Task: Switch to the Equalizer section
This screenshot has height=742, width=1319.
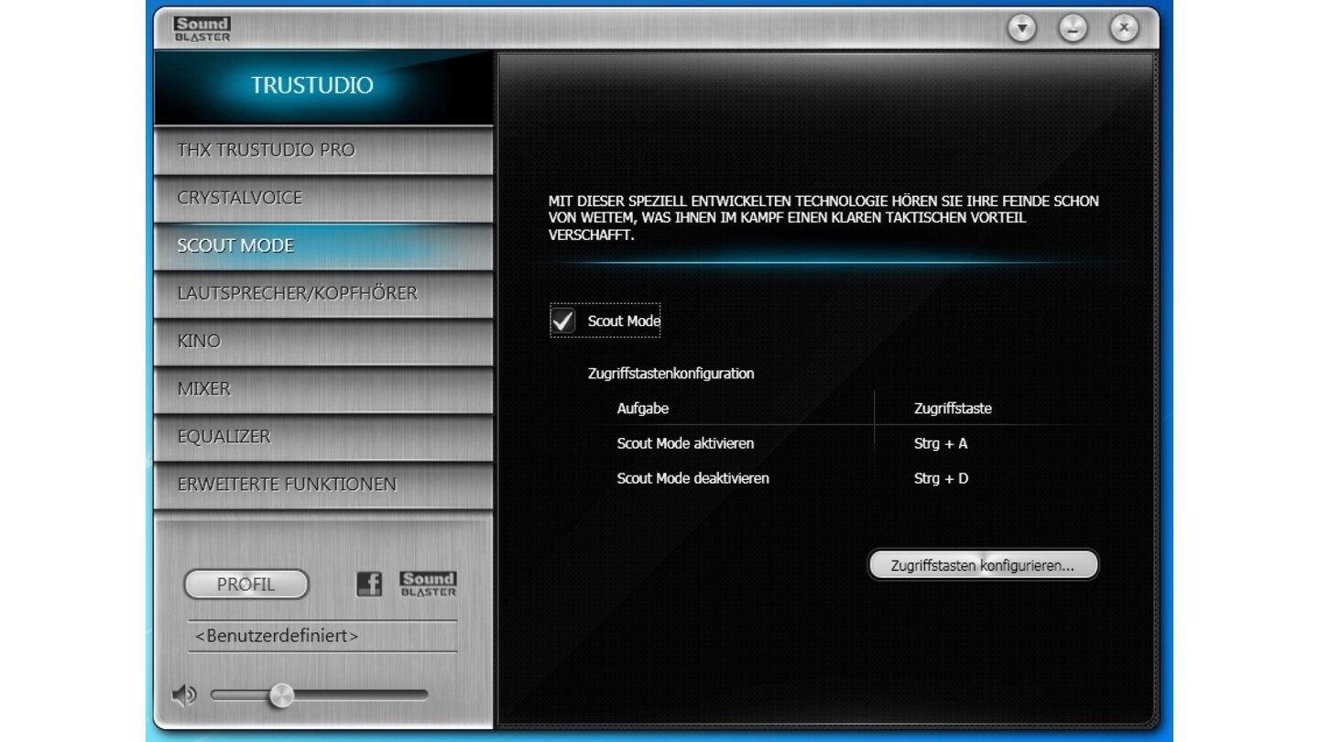Action: [323, 436]
